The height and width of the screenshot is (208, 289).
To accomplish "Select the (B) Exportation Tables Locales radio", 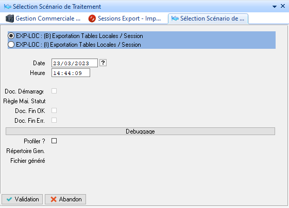I will click(x=11, y=36).
